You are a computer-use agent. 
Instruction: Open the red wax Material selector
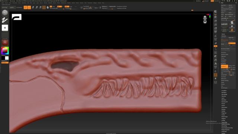5,43
